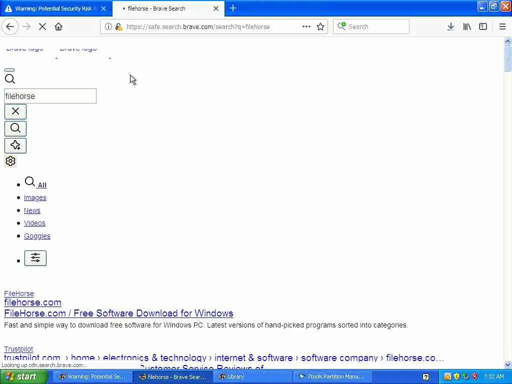Viewport: 512px width, 384px height.
Task: Click the vertical scrollbar thumb
Action: (x=507, y=59)
